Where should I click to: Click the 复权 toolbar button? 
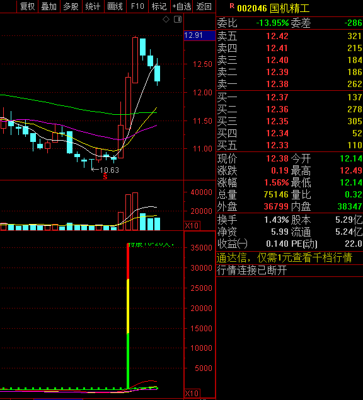pyautogui.click(x=27, y=6)
